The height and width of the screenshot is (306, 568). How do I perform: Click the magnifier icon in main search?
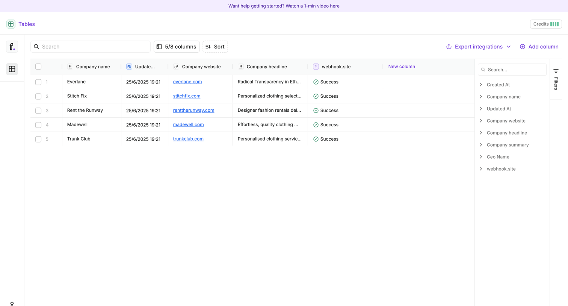[x=36, y=47]
